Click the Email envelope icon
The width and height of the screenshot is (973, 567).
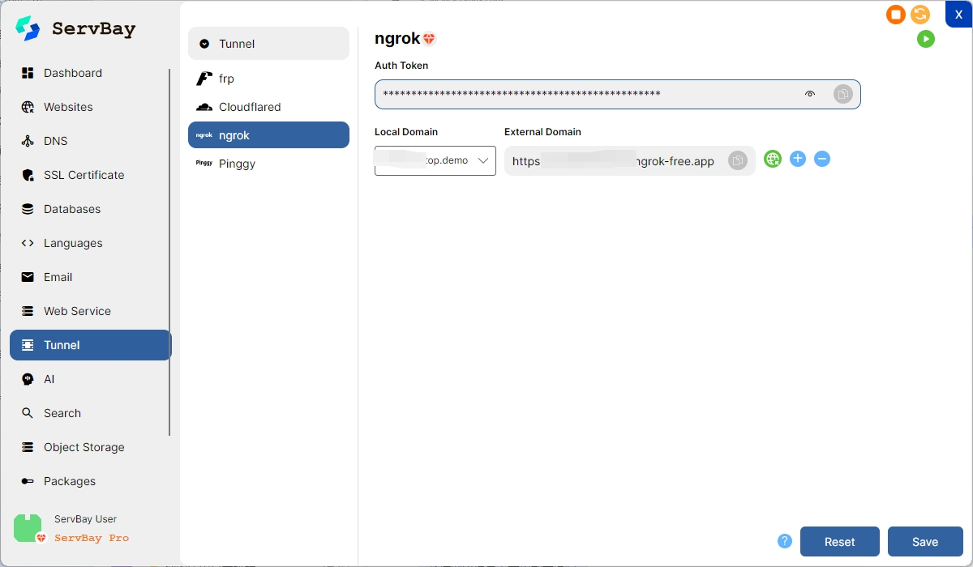click(28, 277)
